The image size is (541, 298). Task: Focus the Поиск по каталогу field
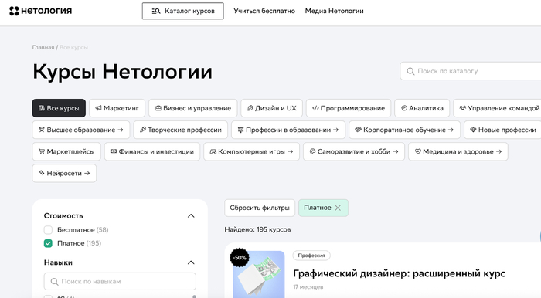tap(471, 71)
